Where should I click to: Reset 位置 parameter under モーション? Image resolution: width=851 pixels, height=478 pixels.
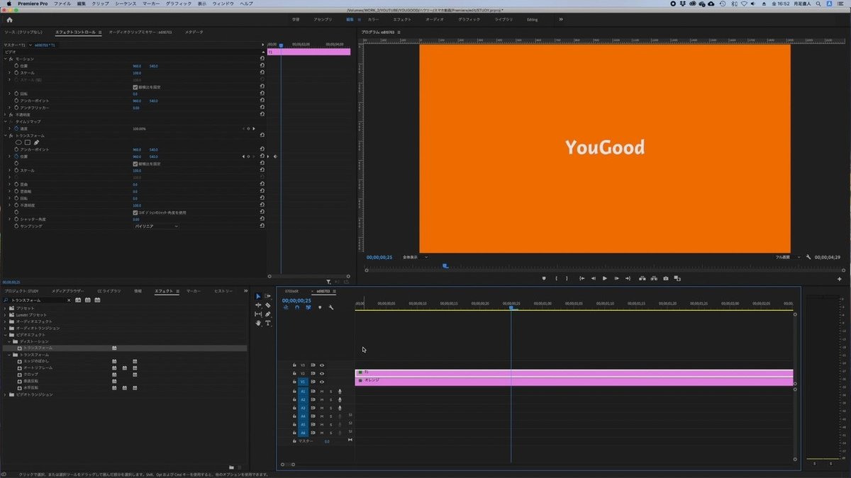click(262, 66)
